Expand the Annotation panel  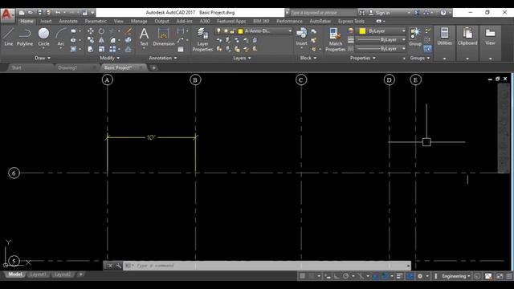click(x=163, y=58)
